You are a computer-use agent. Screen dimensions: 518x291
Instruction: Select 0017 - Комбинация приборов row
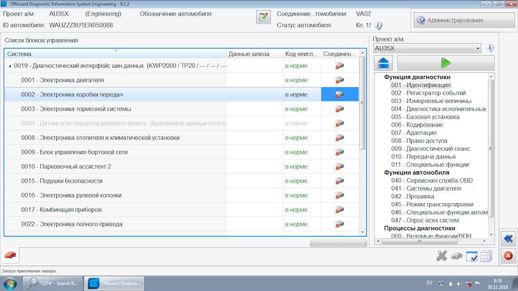(x=181, y=210)
